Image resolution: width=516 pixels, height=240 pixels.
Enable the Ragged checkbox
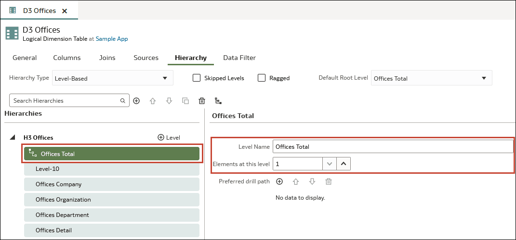pyautogui.click(x=262, y=78)
